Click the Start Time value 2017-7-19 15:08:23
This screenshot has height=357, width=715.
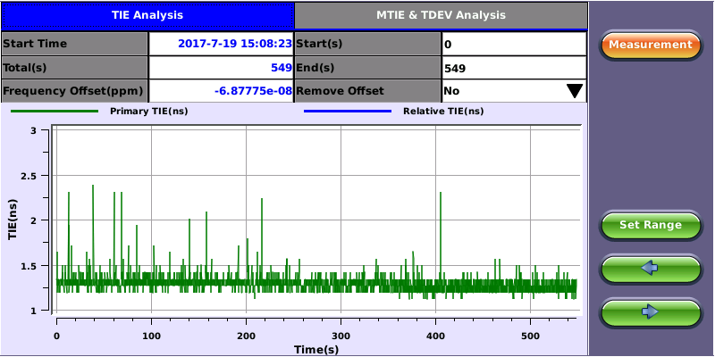(x=234, y=44)
